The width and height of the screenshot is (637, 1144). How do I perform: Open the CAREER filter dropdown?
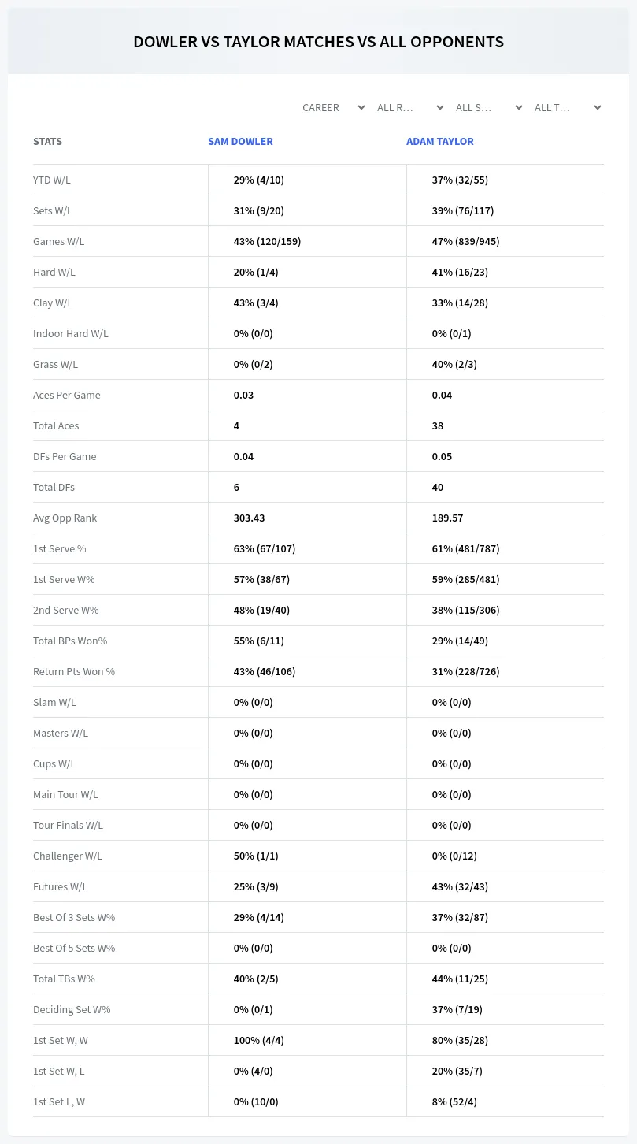click(333, 107)
